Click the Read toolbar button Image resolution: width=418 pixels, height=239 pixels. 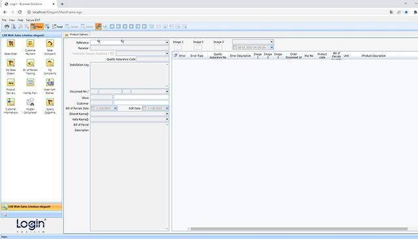[x=57, y=27]
